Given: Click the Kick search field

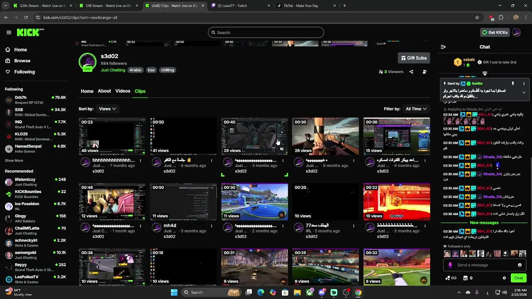Looking at the screenshot, I should point(266,32).
